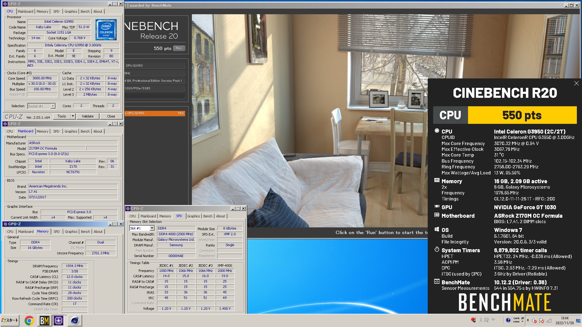This screenshot has height=327, width=582.
Task: Open the Socket #1 selection dropdown
Action: (x=53, y=106)
